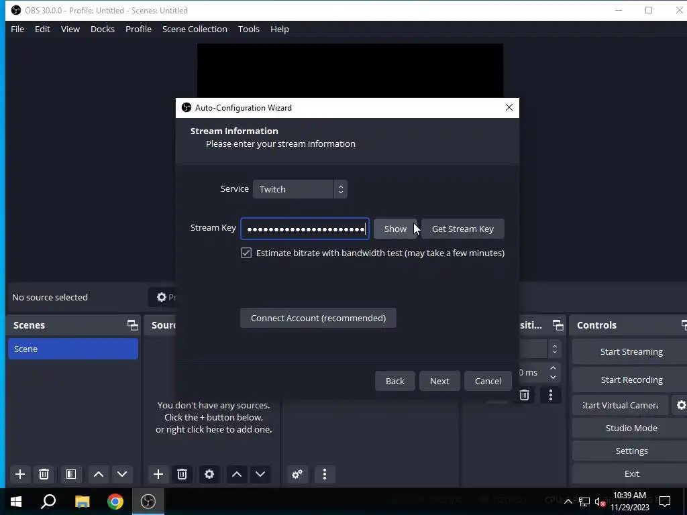Move the source up in the Sources dock

237,474
